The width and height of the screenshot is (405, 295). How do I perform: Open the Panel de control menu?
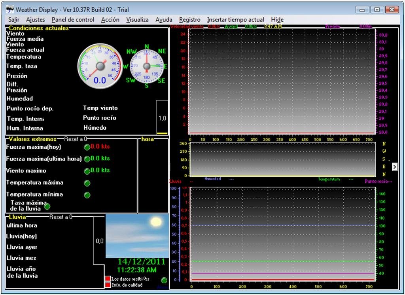coord(73,20)
